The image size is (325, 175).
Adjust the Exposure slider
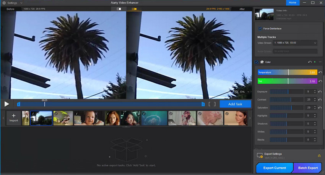[x=286, y=92]
